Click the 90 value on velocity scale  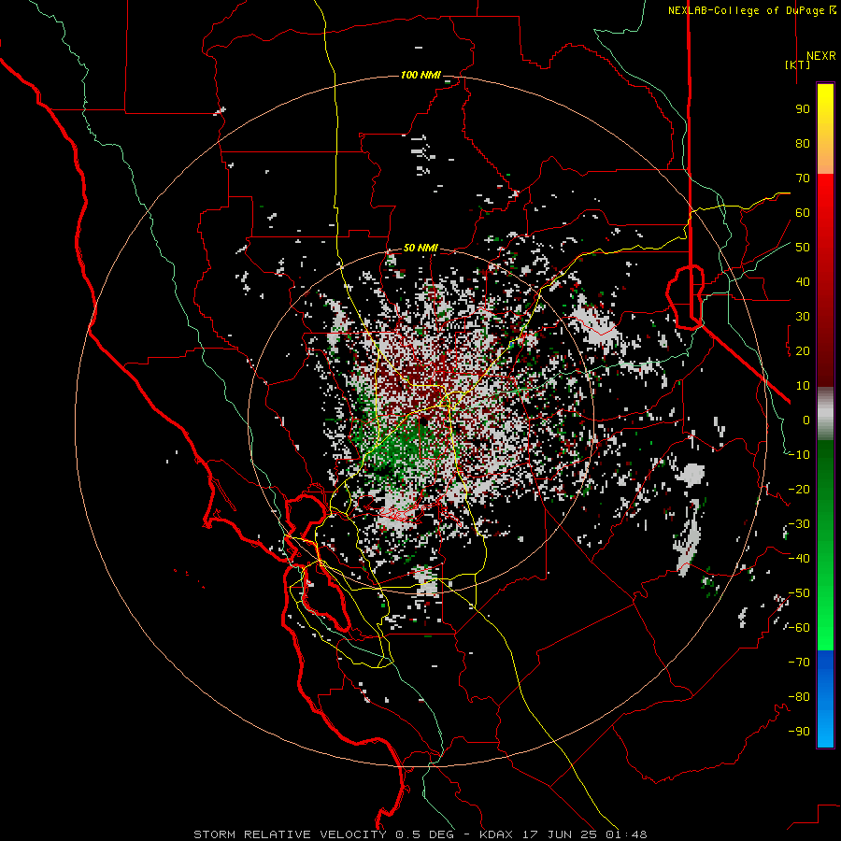click(803, 109)
